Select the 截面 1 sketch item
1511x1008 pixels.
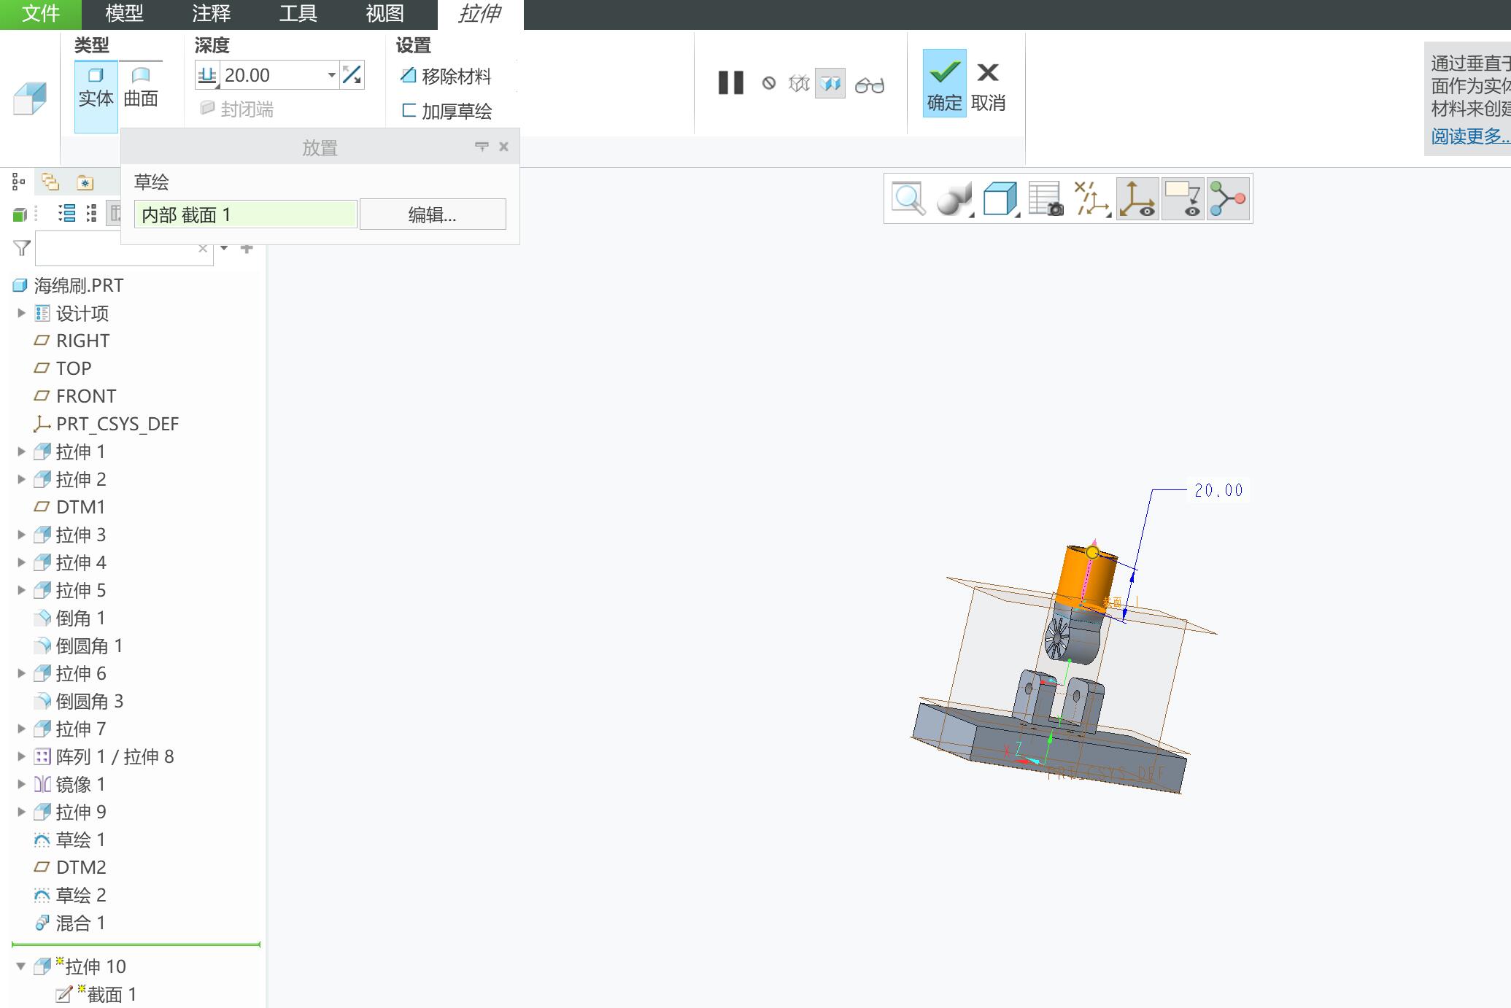[x=96, y=994]
